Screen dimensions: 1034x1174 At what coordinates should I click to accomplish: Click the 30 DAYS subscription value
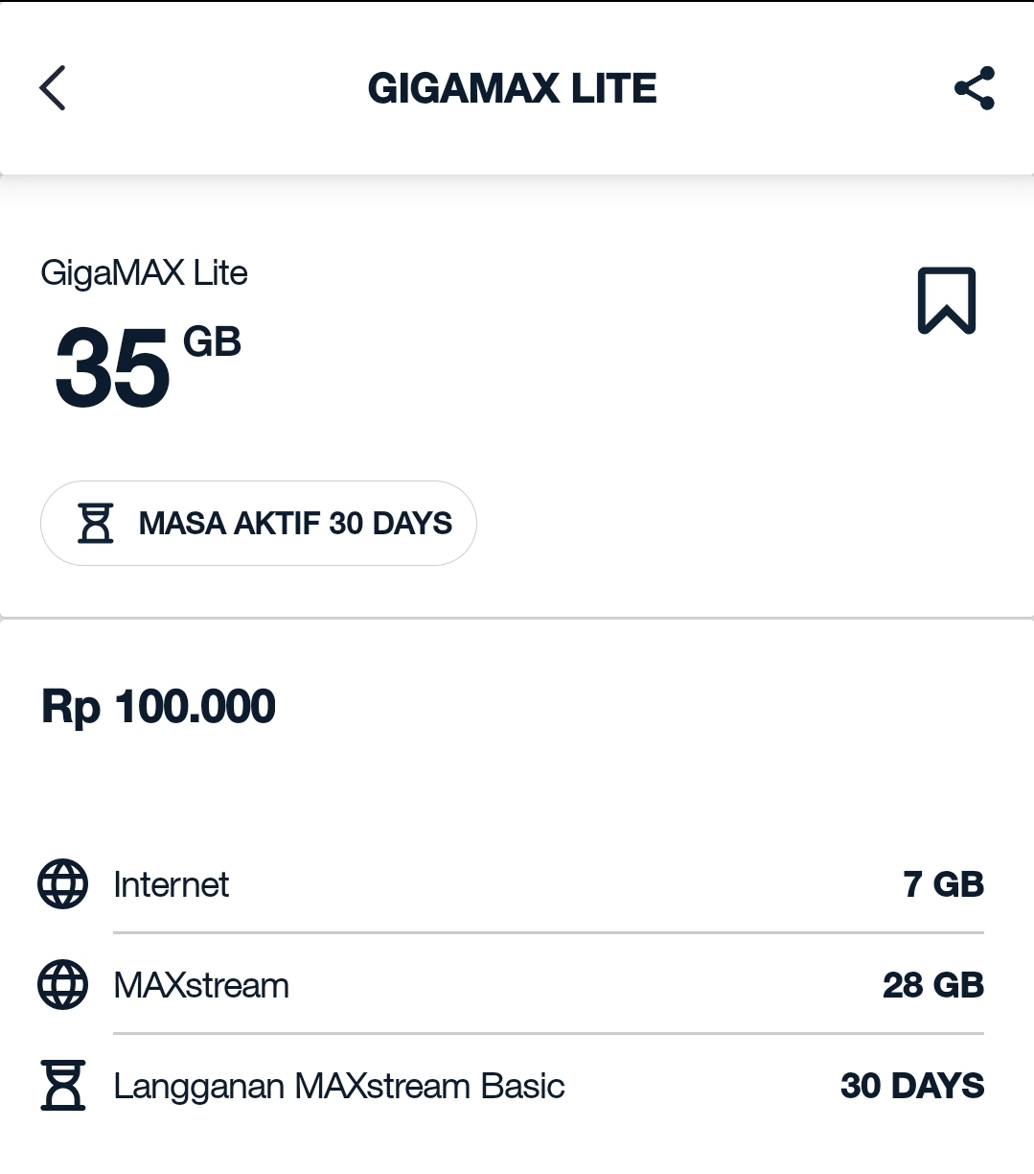click(x=912, y=1086)
